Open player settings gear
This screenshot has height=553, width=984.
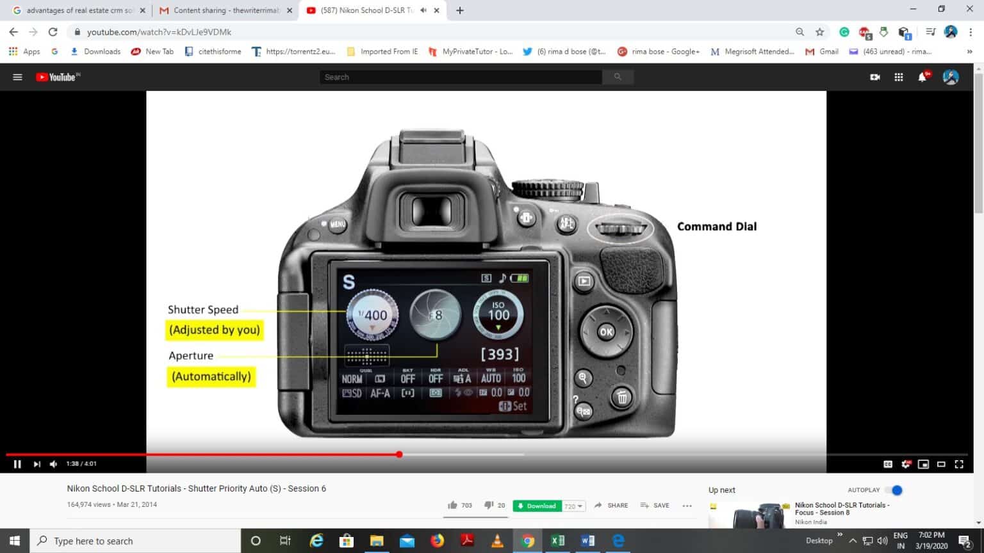[906, 463]
